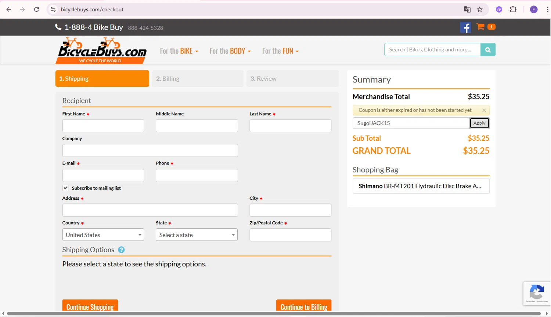
Task: Click the search magnifier button
Action: (488, 49)
